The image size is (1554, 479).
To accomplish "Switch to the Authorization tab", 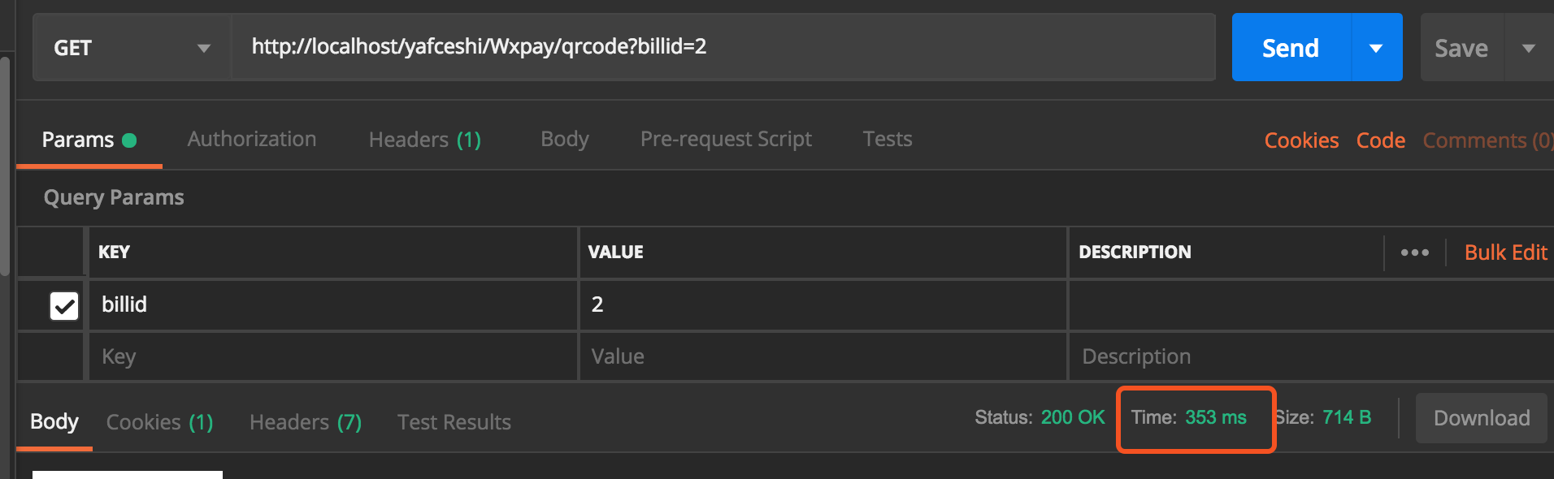I will coord(252,140).
